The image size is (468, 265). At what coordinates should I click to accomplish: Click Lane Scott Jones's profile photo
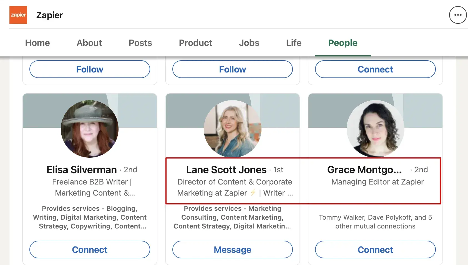coord(232,128)
